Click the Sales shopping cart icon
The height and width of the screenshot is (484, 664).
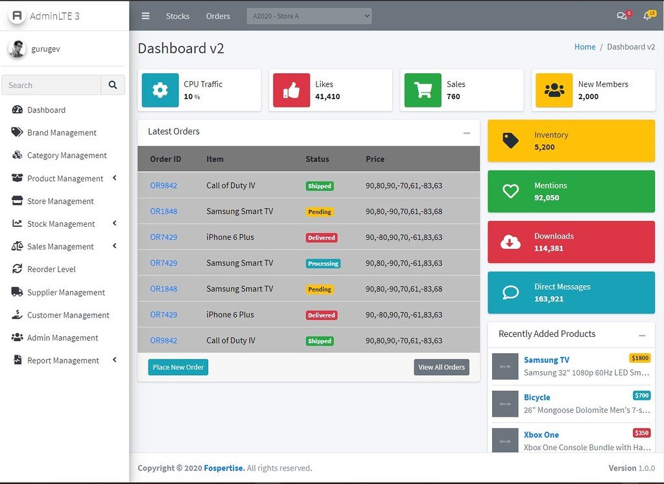[423, 90]
